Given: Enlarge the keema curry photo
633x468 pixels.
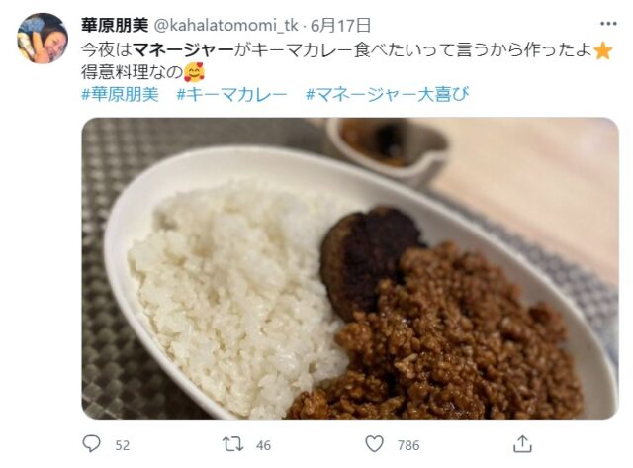Looking at the screenshot, I should coord(350,268).
